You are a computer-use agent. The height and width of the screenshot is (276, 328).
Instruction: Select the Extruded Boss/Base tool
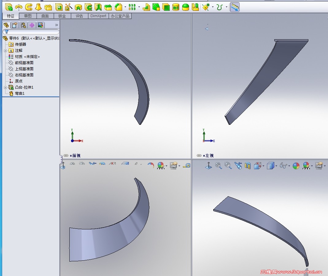click(x=9, y=7)
